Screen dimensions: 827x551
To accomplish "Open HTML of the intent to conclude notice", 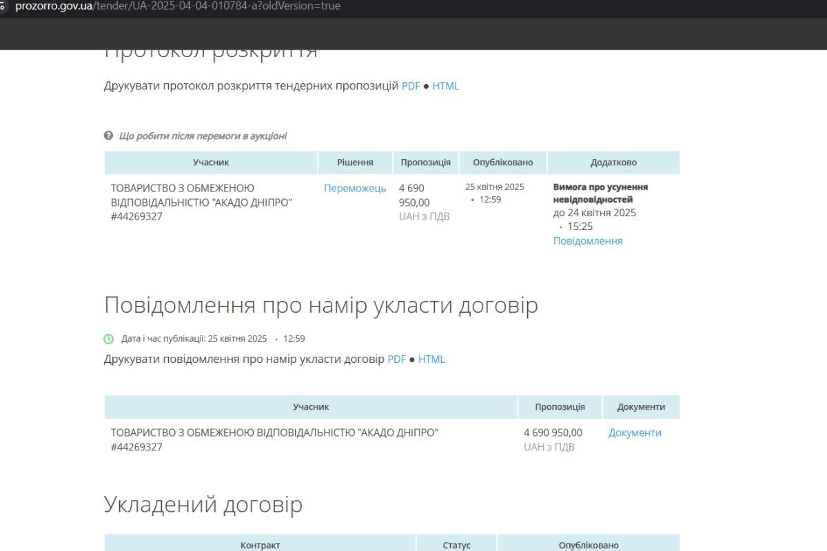I will 431,359.
